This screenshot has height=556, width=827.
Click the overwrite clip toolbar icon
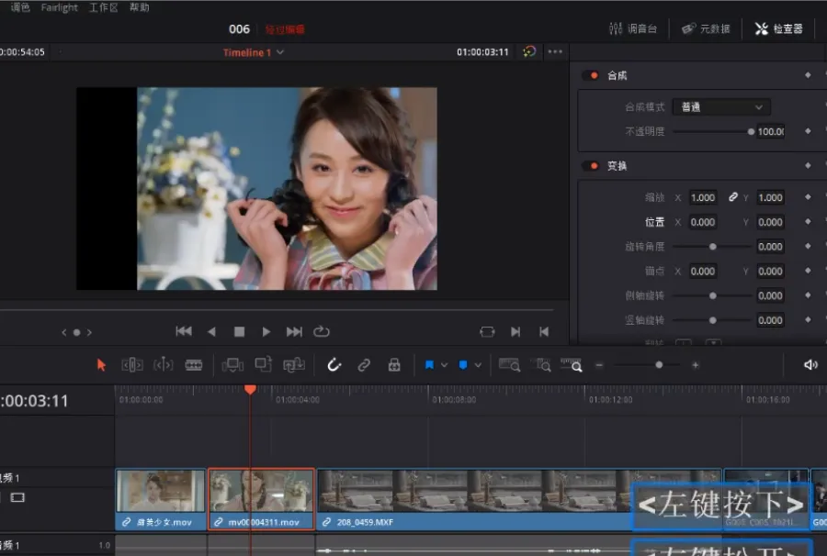click(263, 364)
